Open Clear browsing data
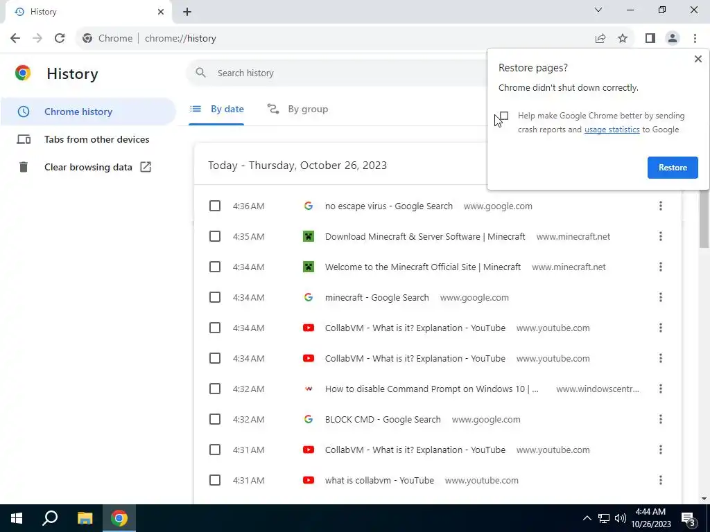The width and height of the screenshot is (710, 532). point(88,167)
